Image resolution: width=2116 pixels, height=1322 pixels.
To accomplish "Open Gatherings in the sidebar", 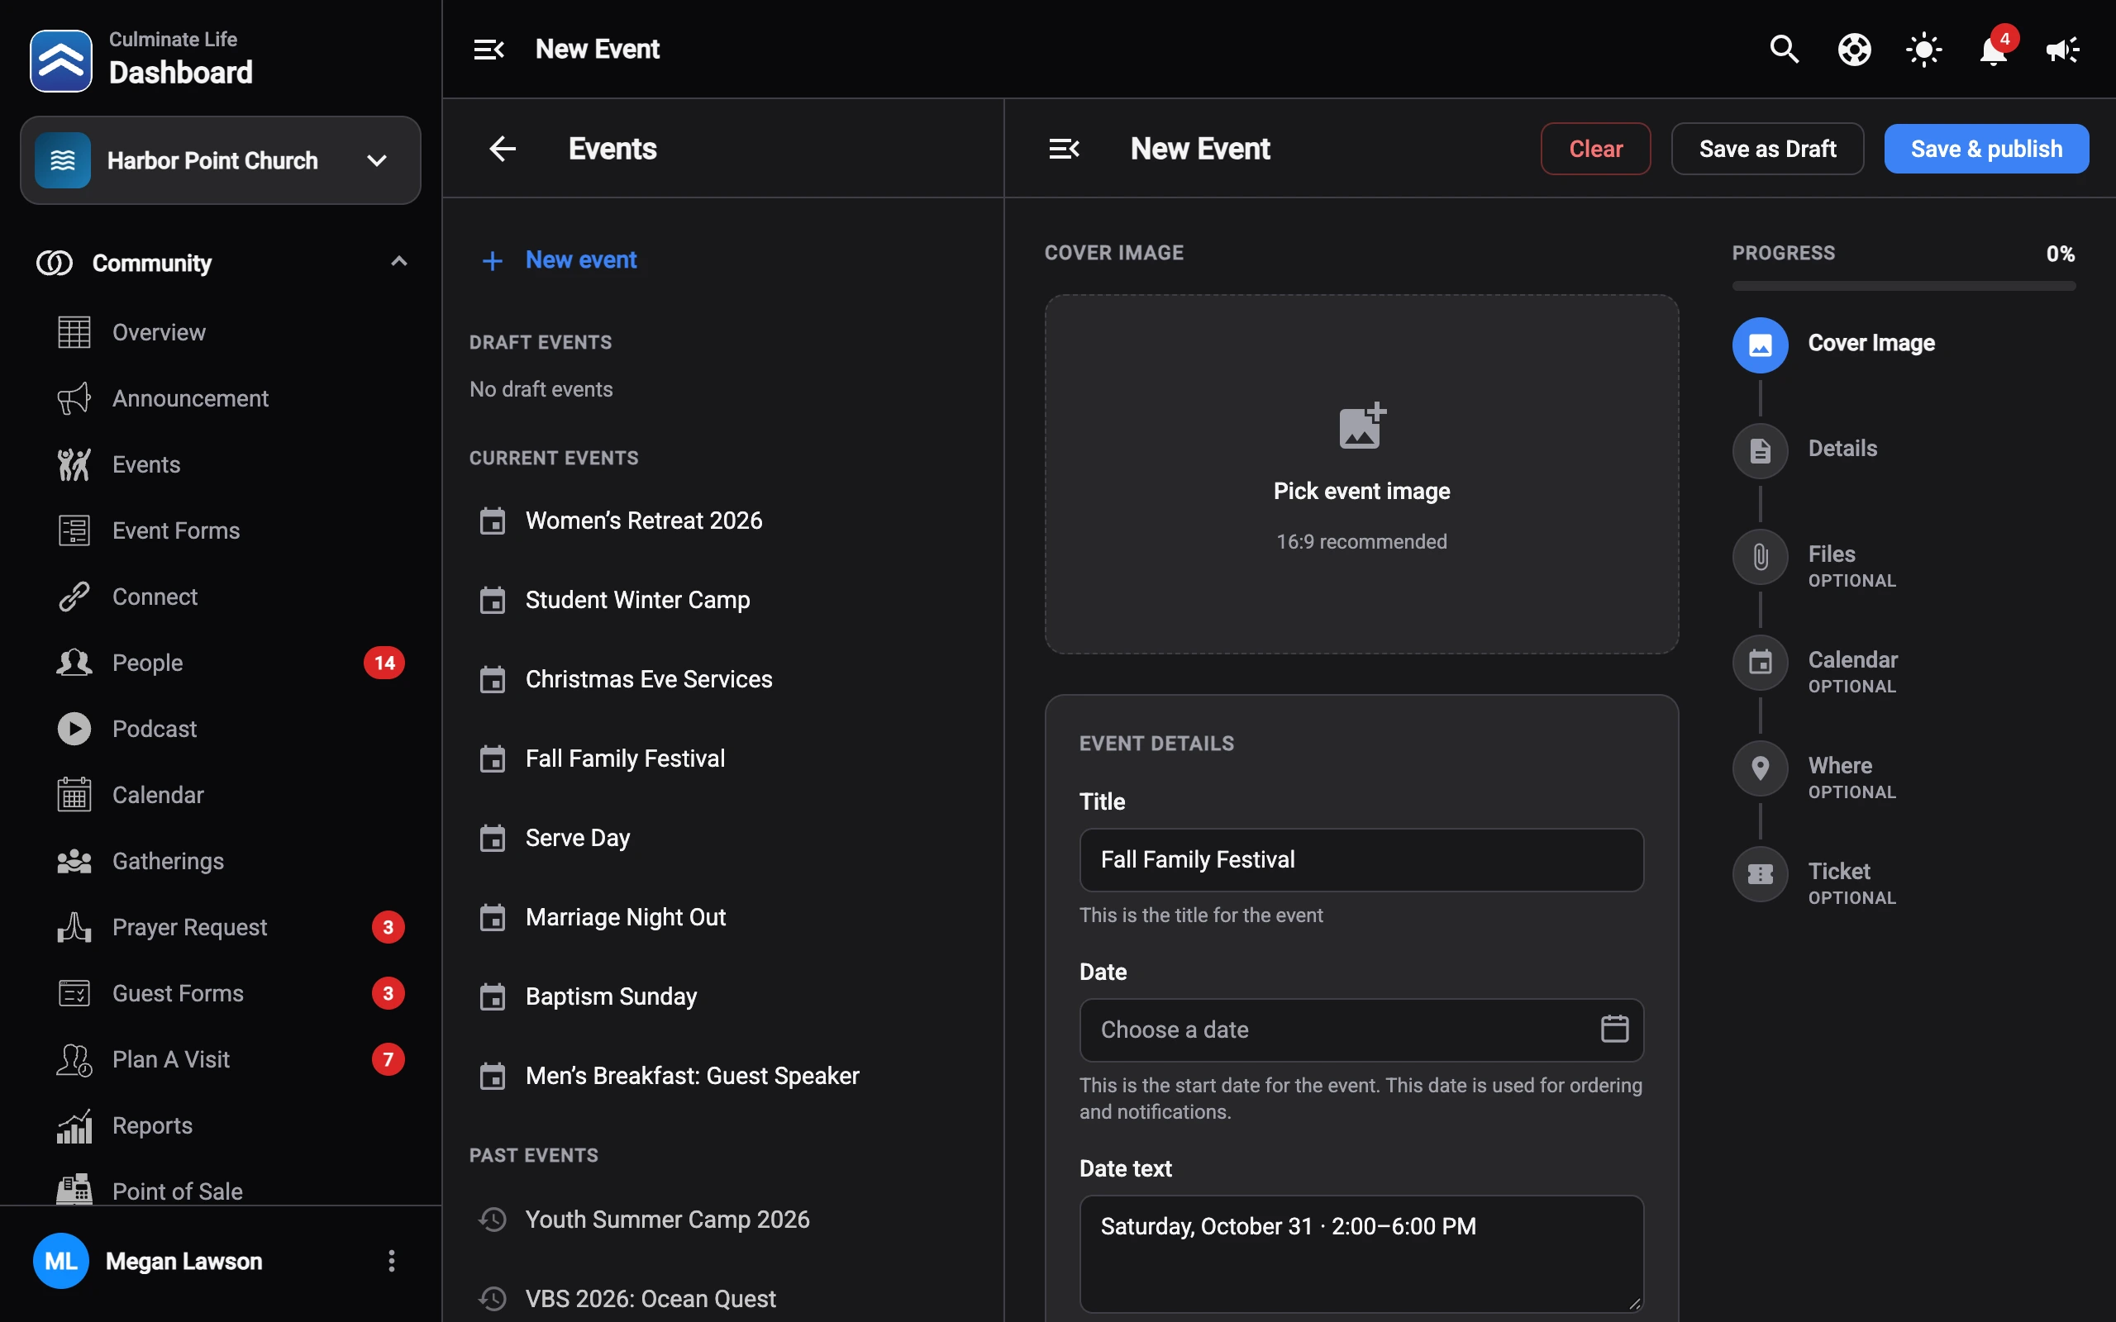I will (x=221, y=861).
